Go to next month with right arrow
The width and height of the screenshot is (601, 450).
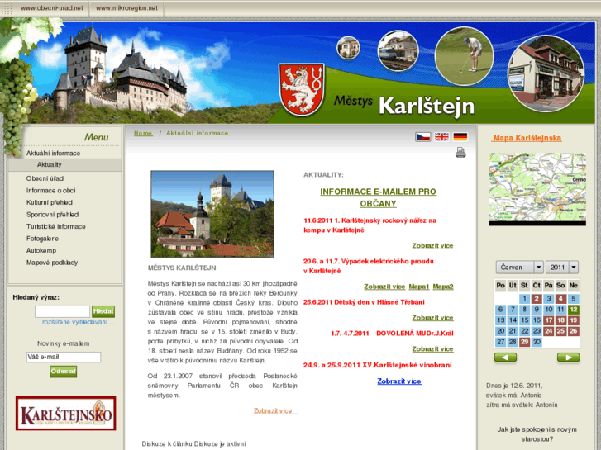coord(568,358)
